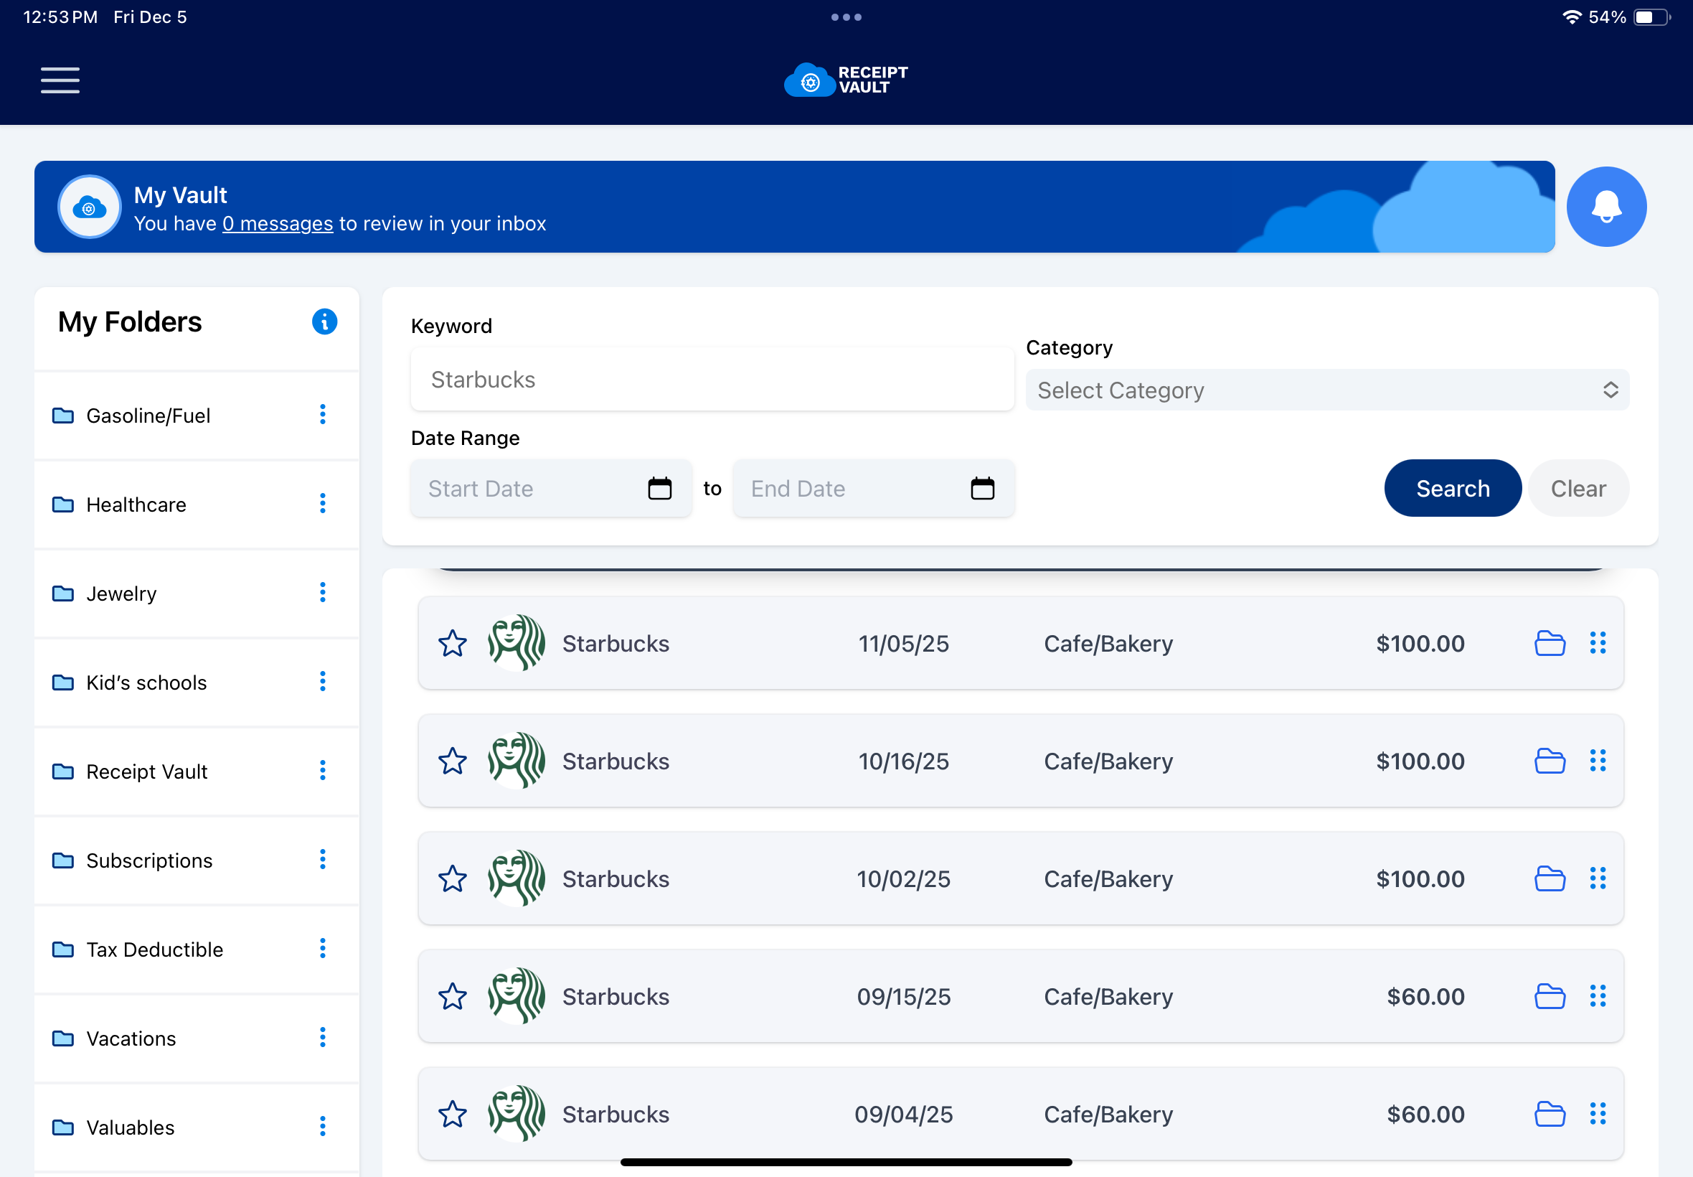Click folder icon on 11/05/25 Starbucks receipt
The width and height of the screenshot is (1693, 1177).
point(1550,643)
